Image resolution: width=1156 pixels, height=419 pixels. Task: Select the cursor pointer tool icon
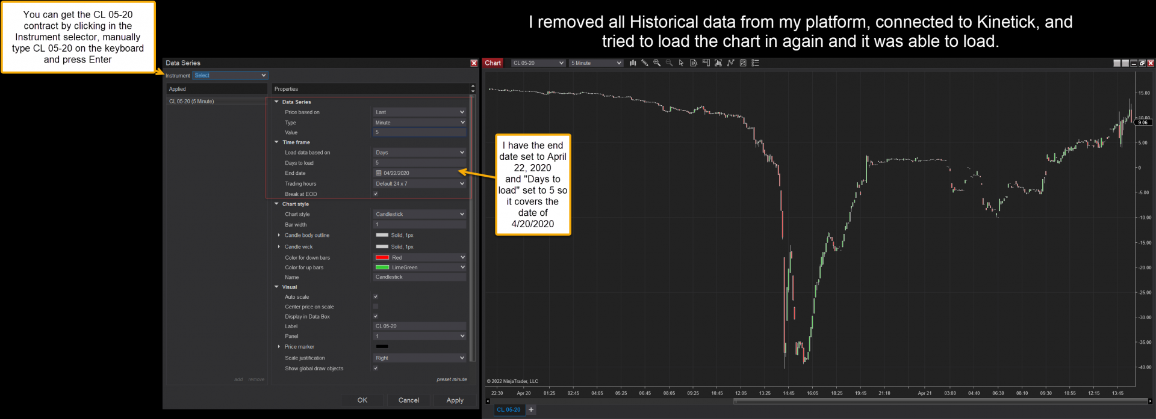click(682, 63)
